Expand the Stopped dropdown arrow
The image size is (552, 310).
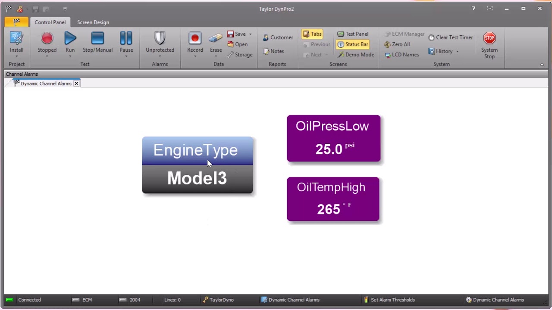click(x=47, y=56)
